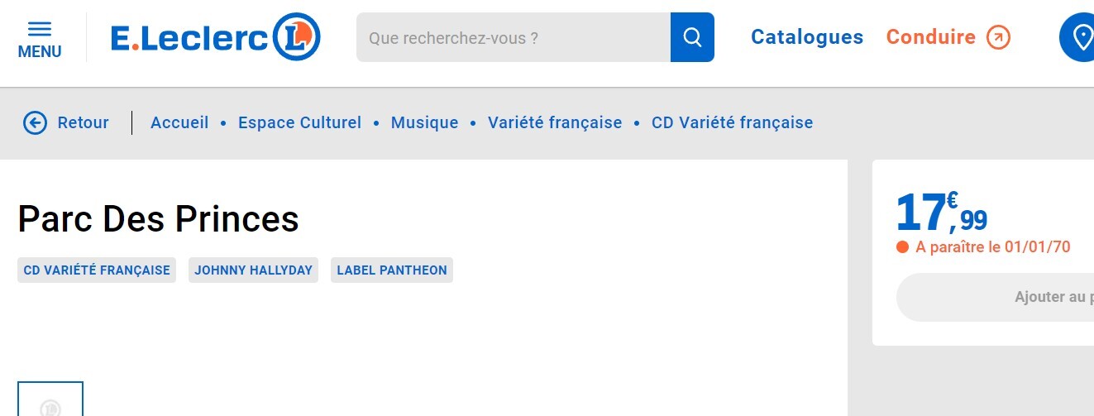Click the Conduire arrow circle icon
The width and height of the screenshot is (1094, 416).
tap(998, 37)
